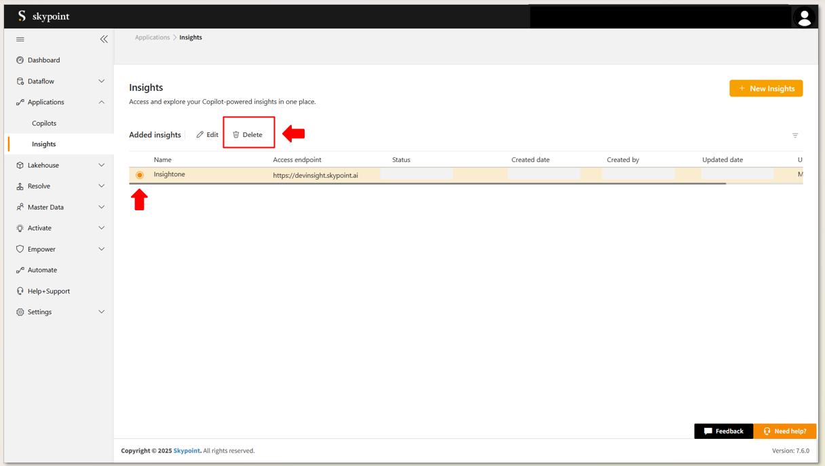Screen dimensions: 825x466
Task: Open the Feedback button
Action: pos(723,431)
